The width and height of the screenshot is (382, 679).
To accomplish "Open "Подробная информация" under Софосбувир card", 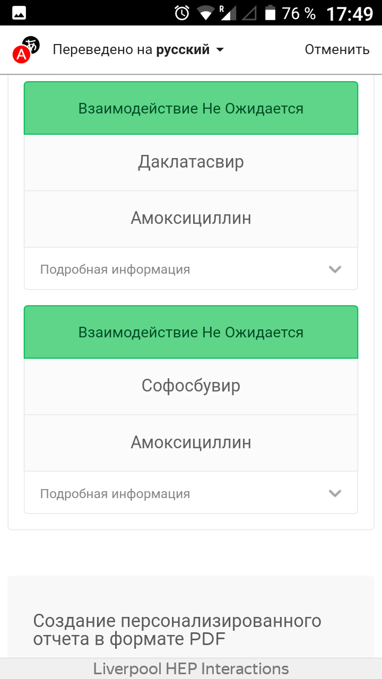I will tap(115, 494).
